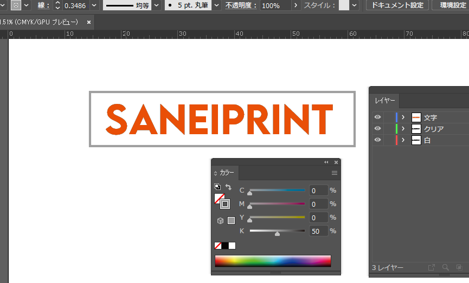Open the 5 pt. 丸筆 brush definition dropdown

point(216,5)
